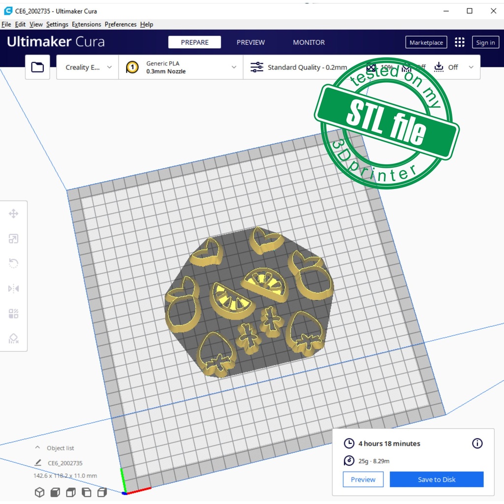Collapse the Object list section

click(x=37, y=448)
